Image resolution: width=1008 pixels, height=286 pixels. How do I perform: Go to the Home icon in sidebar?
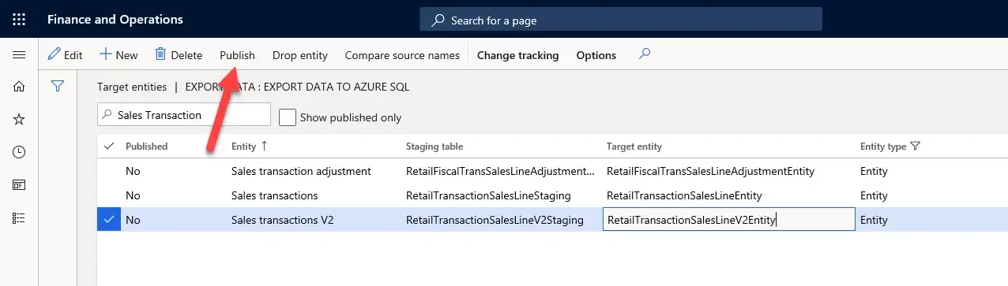tap(20, 87)
